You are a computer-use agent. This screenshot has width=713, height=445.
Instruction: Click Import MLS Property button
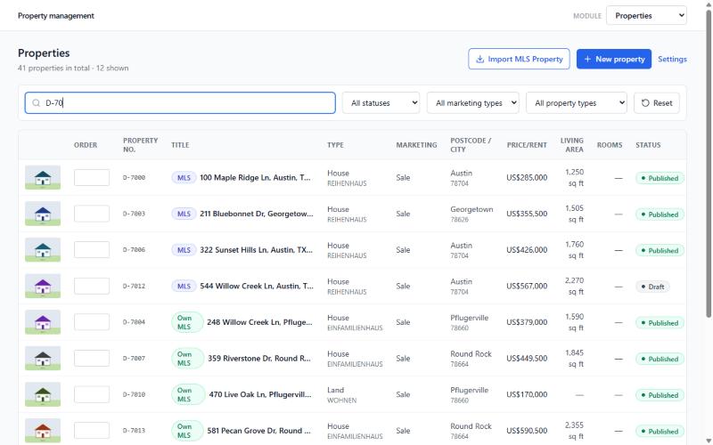(x=519, y=59)
